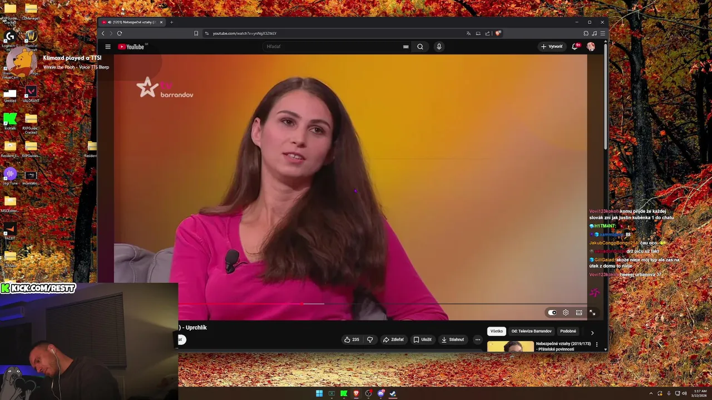
Task: Go to the YouTube home logo
Action: coord(131,47)
